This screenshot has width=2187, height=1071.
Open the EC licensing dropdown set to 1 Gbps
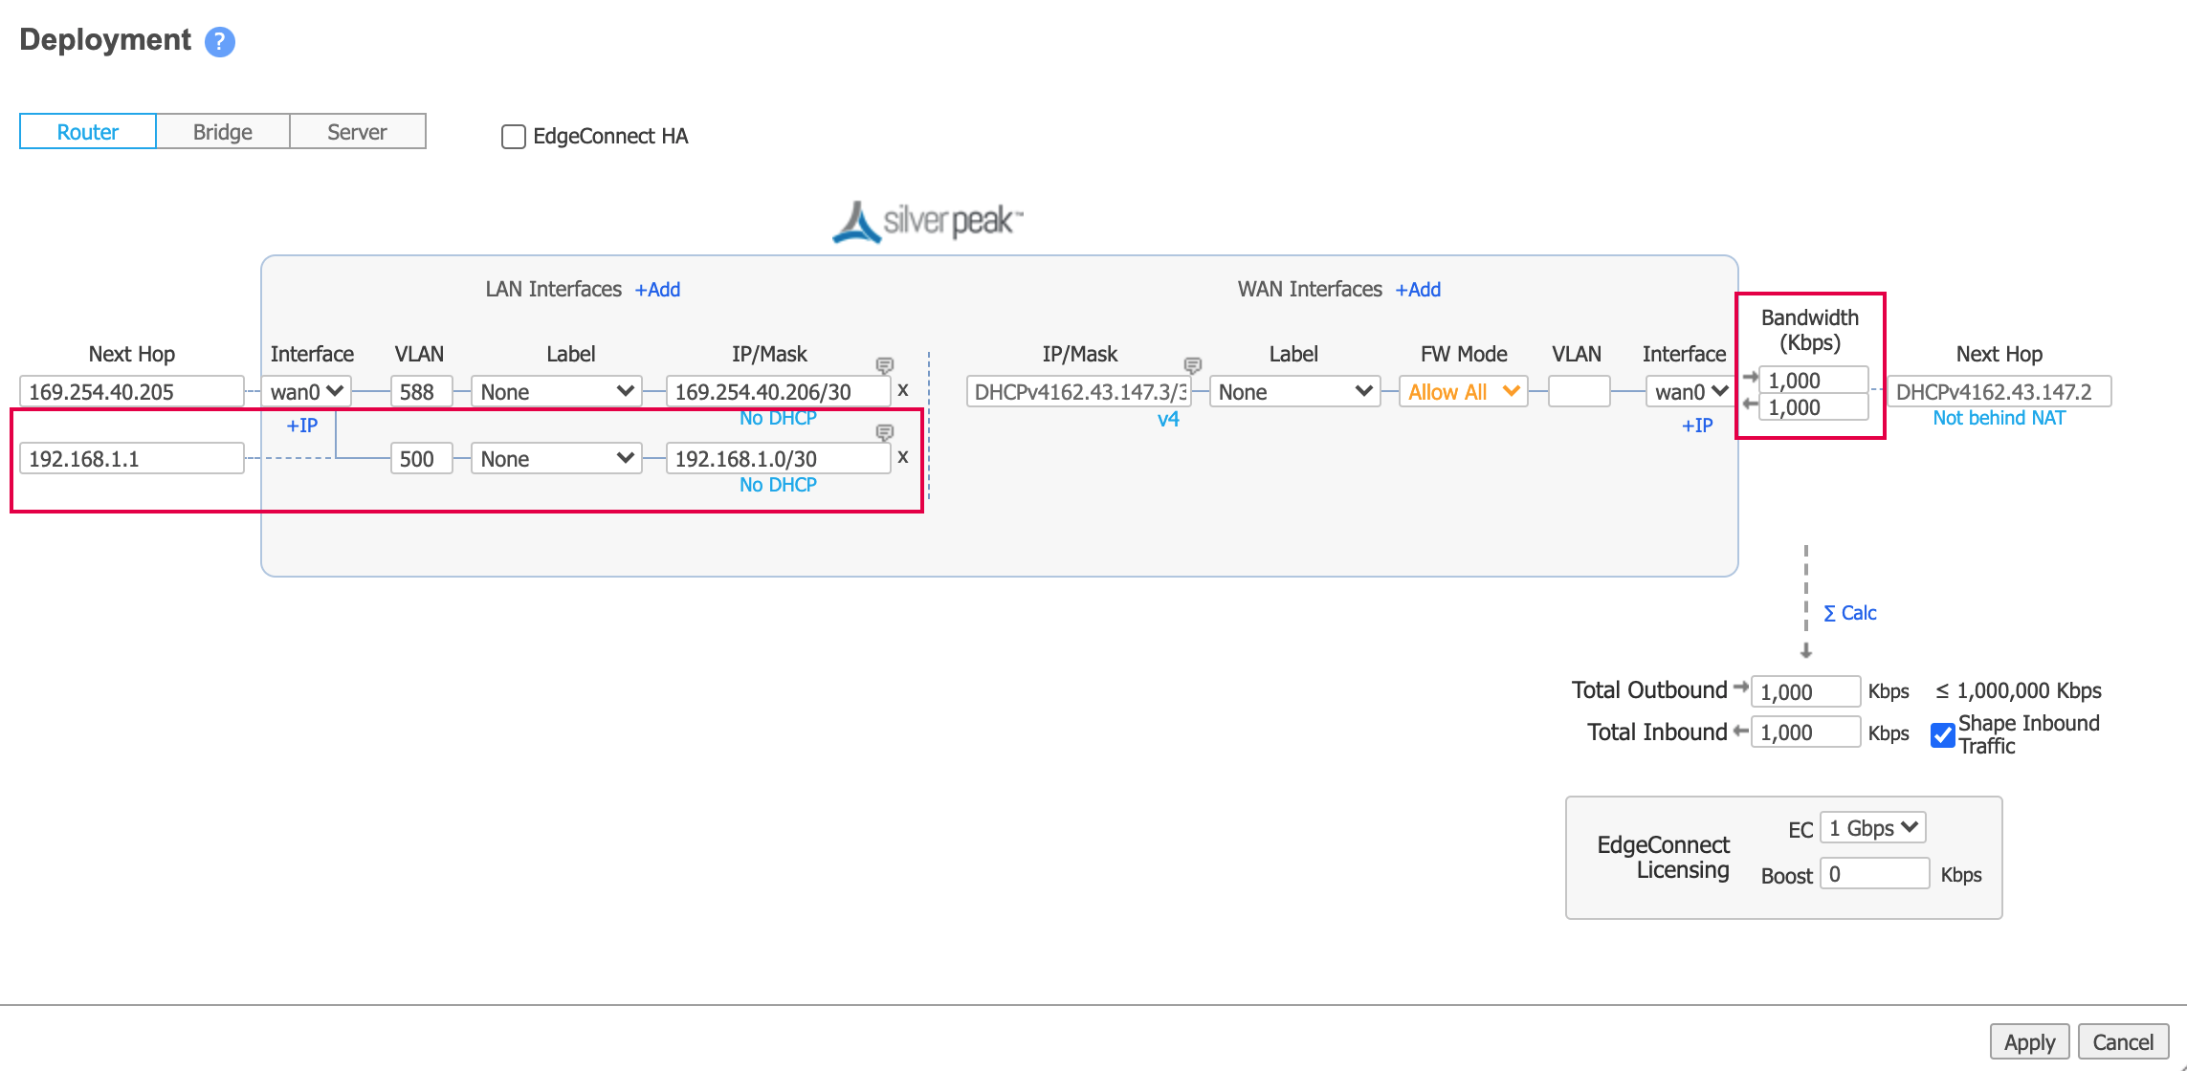click(x=1871, y=827)
